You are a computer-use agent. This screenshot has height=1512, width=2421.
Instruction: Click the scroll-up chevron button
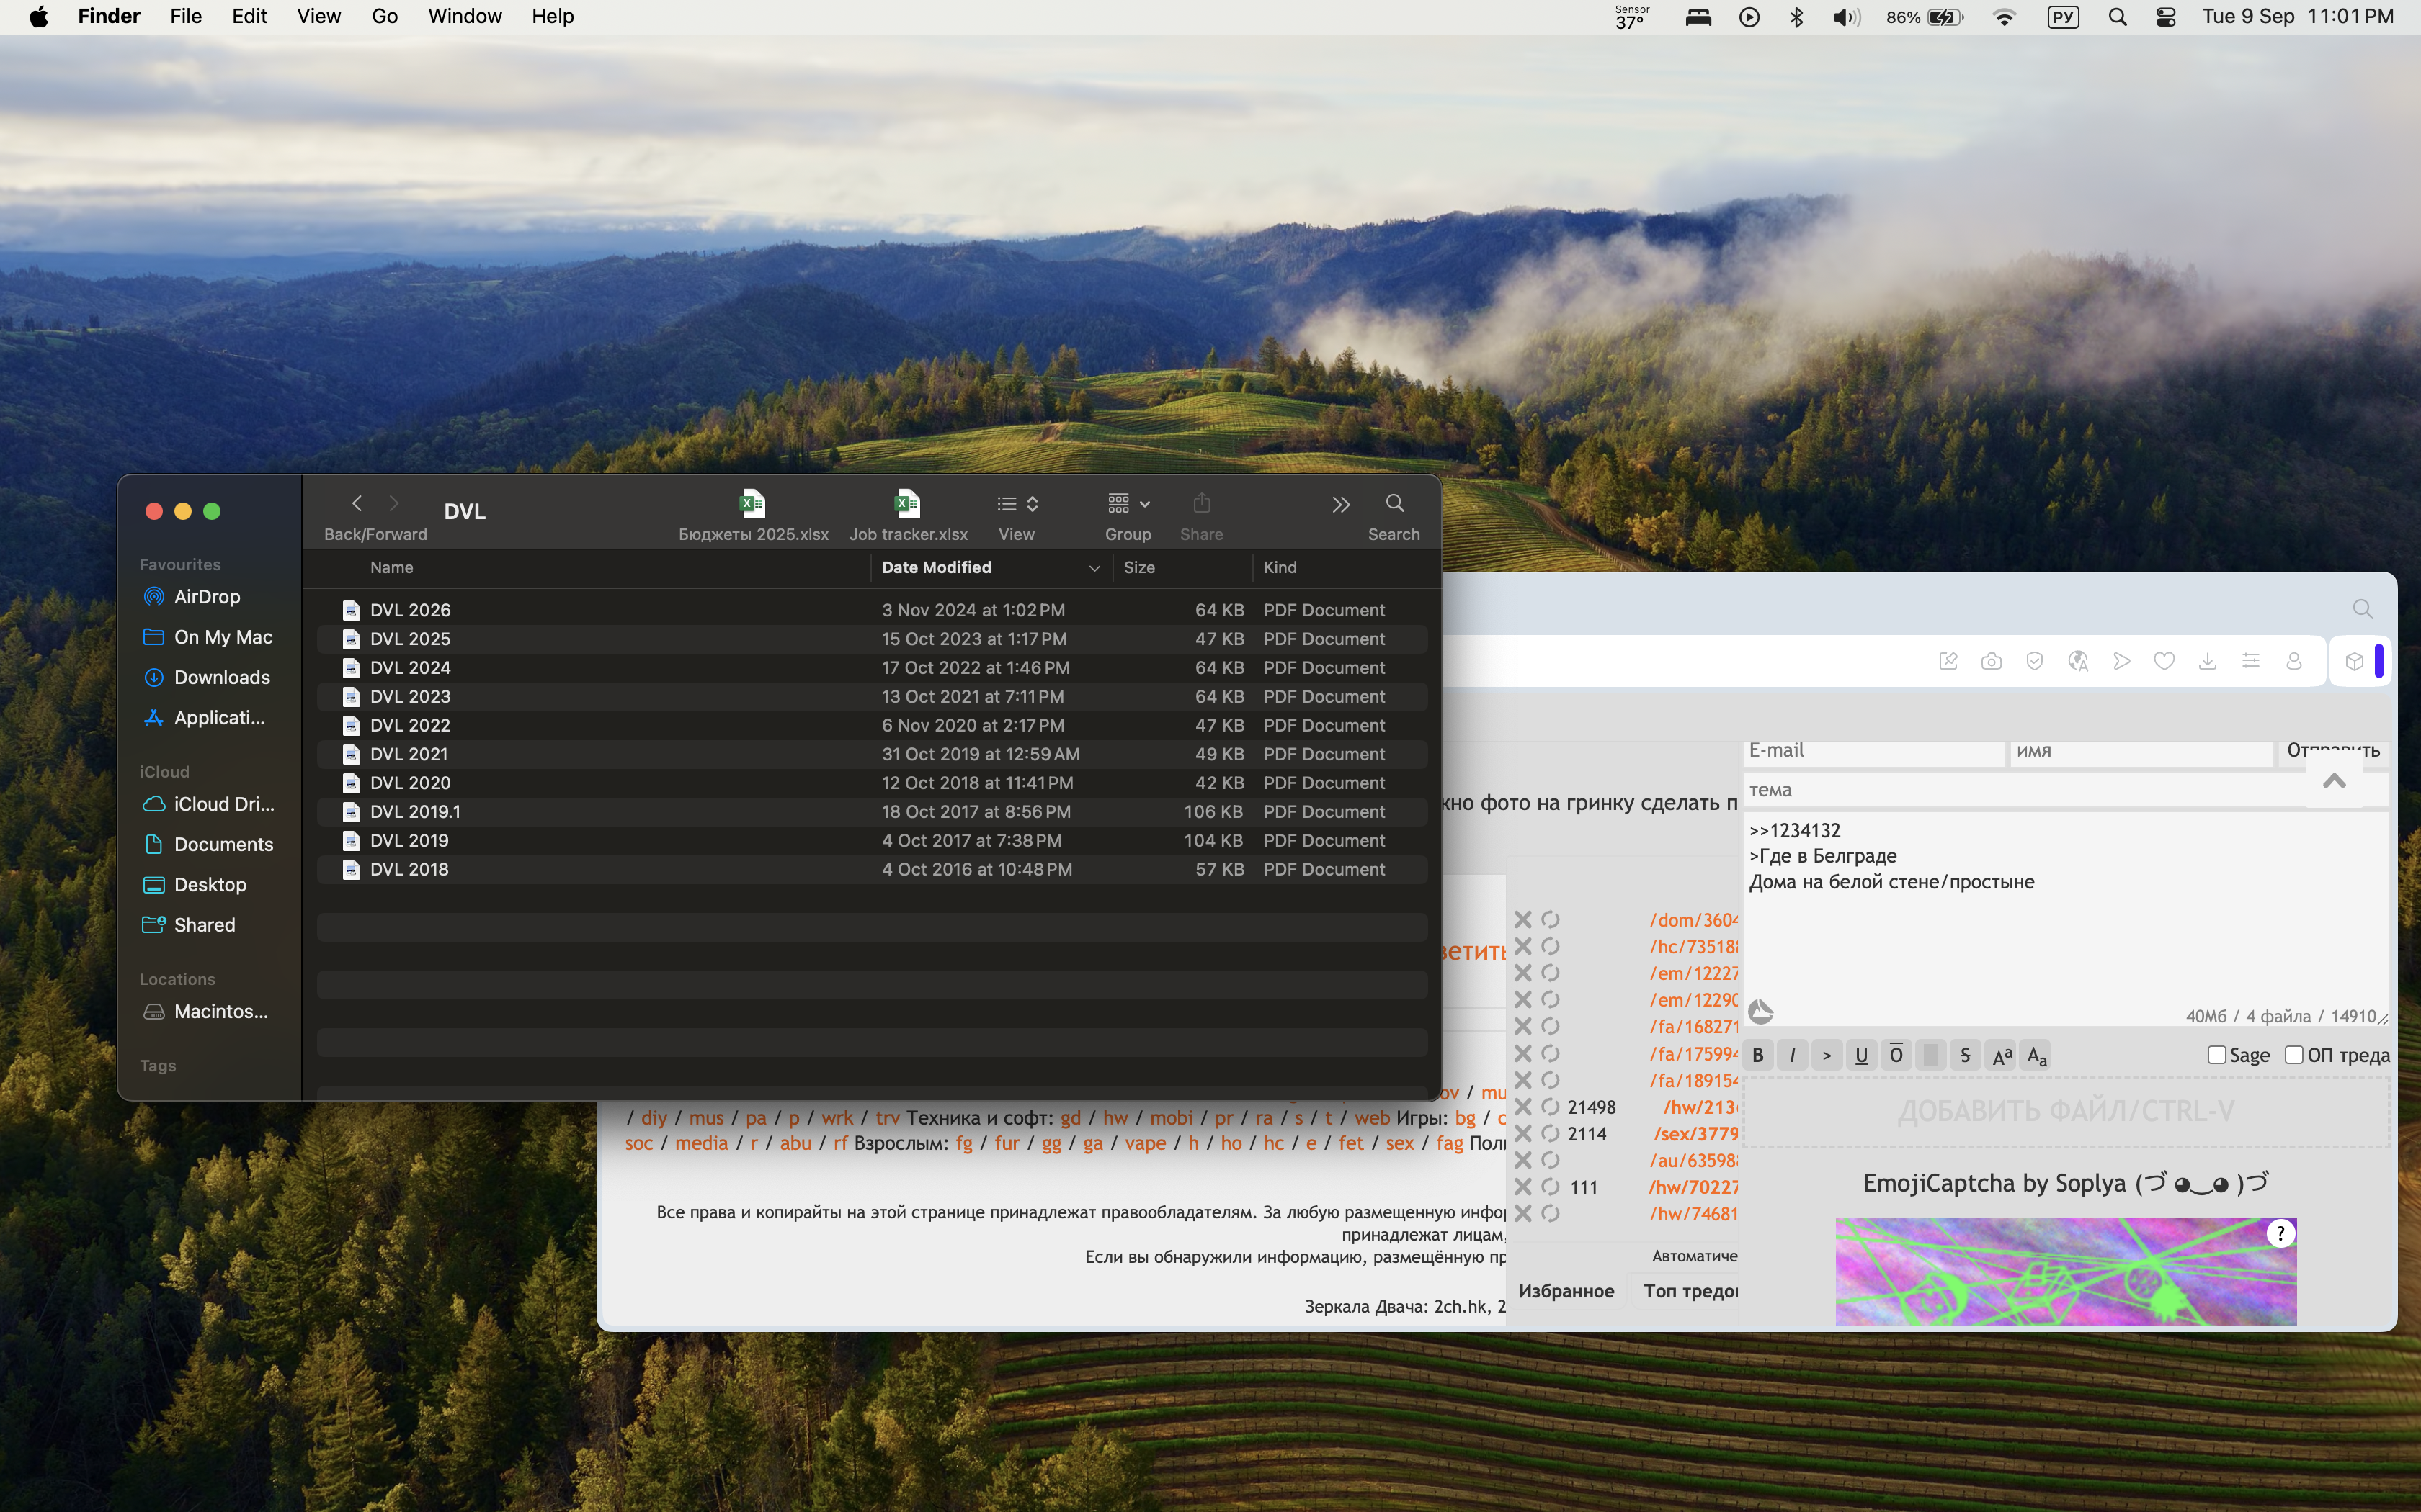(2334, 781)
